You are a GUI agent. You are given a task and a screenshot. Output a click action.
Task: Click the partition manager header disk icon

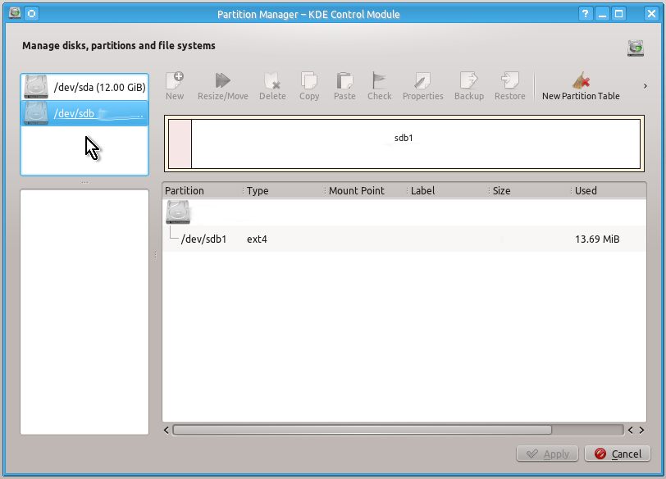click(x=636, y=48)
